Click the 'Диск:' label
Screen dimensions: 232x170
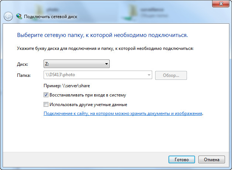[x=23, y=64]
